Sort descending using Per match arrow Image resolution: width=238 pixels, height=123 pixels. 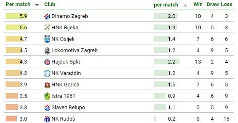pyautogui.click(x=37, y=5)
